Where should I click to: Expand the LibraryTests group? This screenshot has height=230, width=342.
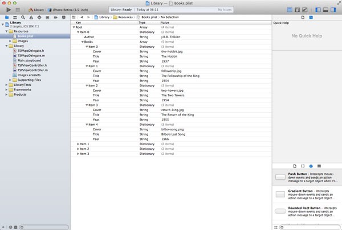pos(6,85)
